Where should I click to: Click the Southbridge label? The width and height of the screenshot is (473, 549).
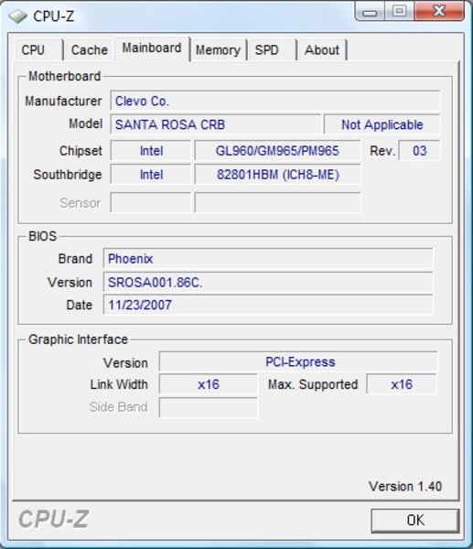(68, 175)
